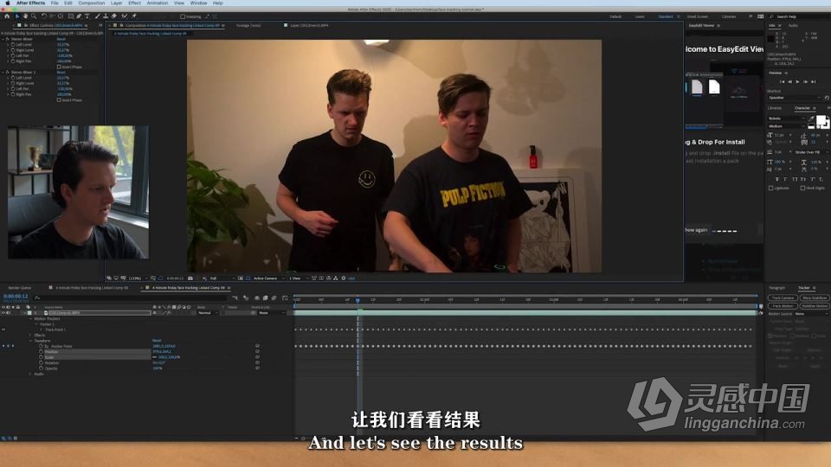Select the Selection arrow tool
This screenshot has width=831, height=467.
(x=17, y=16)
